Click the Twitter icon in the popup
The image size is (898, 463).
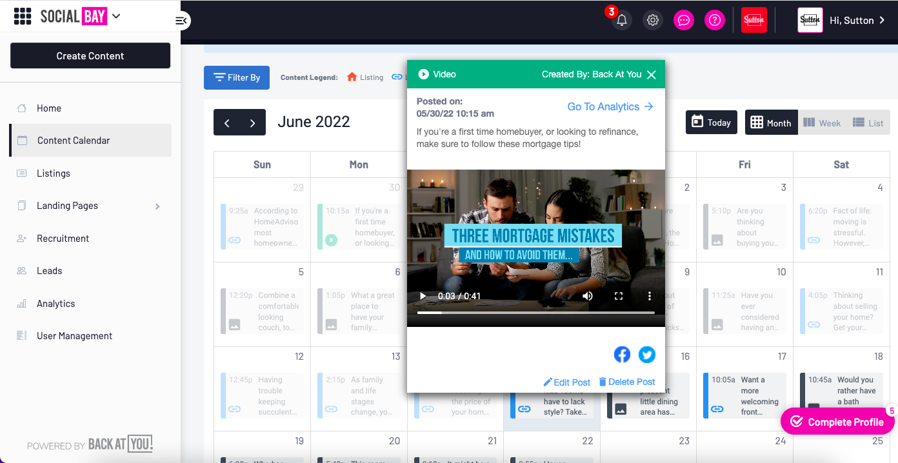click(647, 355)
